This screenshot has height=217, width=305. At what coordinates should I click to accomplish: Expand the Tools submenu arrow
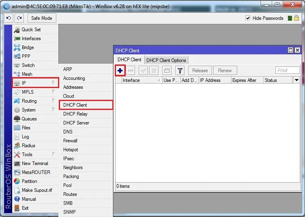pos(54,154)
